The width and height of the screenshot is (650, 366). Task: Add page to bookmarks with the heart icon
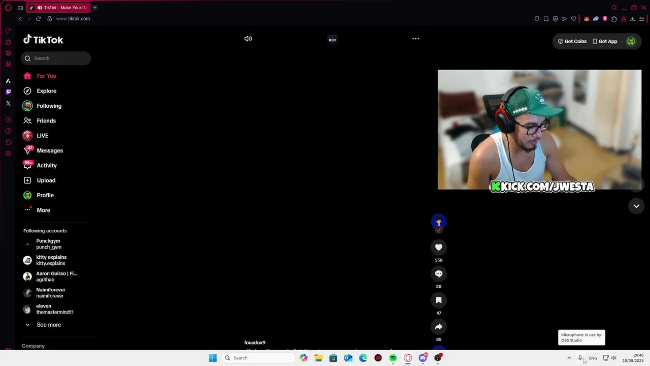click(x=574, y=19)
